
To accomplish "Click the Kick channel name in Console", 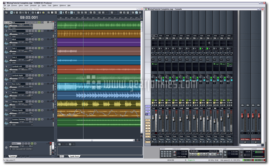I will pyautogui.click(x=154, y=139).
